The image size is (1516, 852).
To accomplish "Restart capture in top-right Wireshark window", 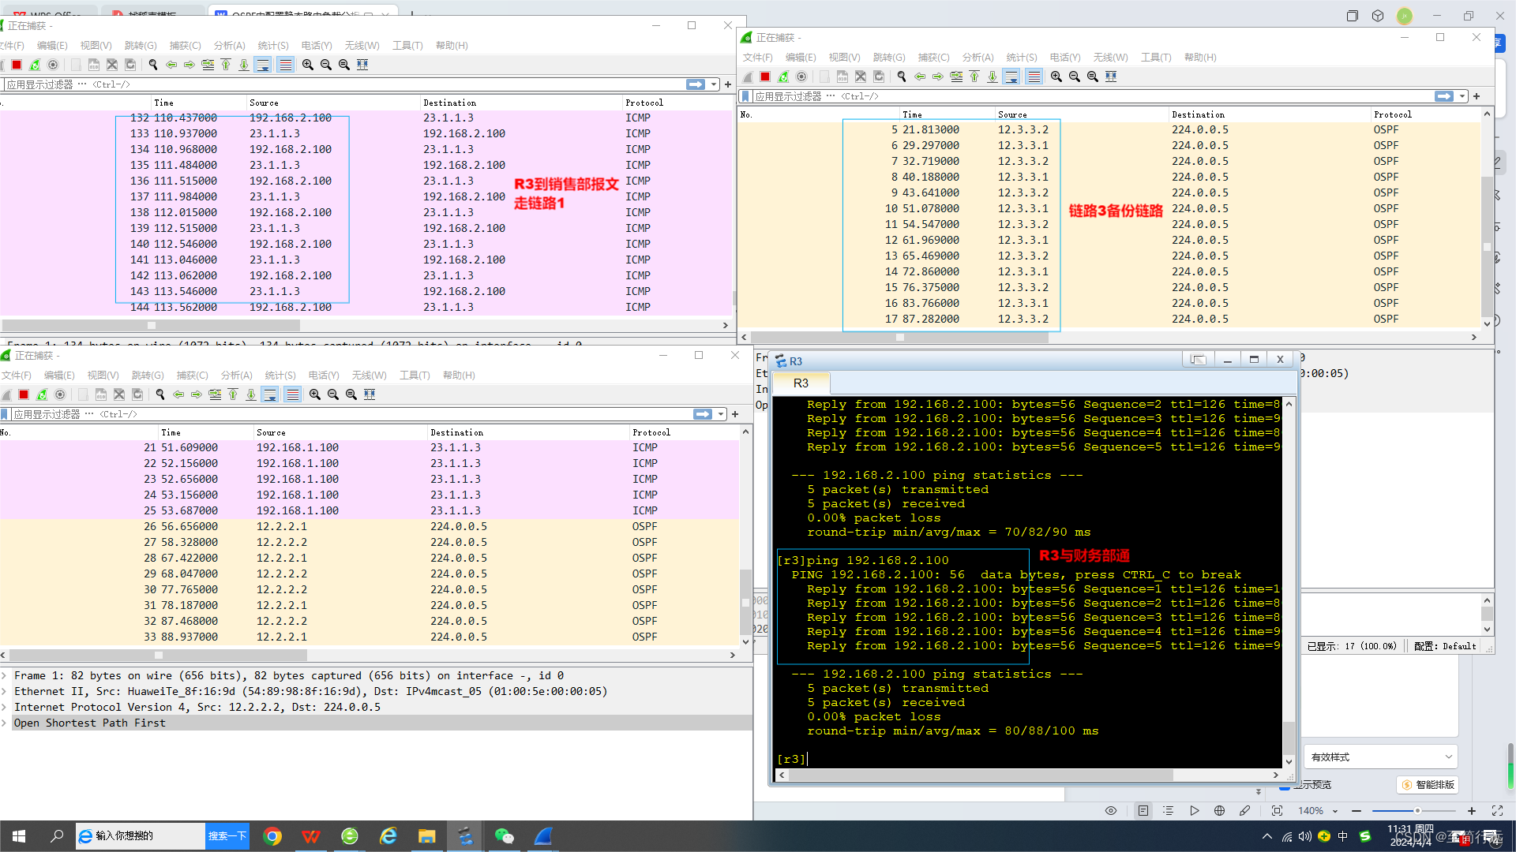I will coord(783,77).
